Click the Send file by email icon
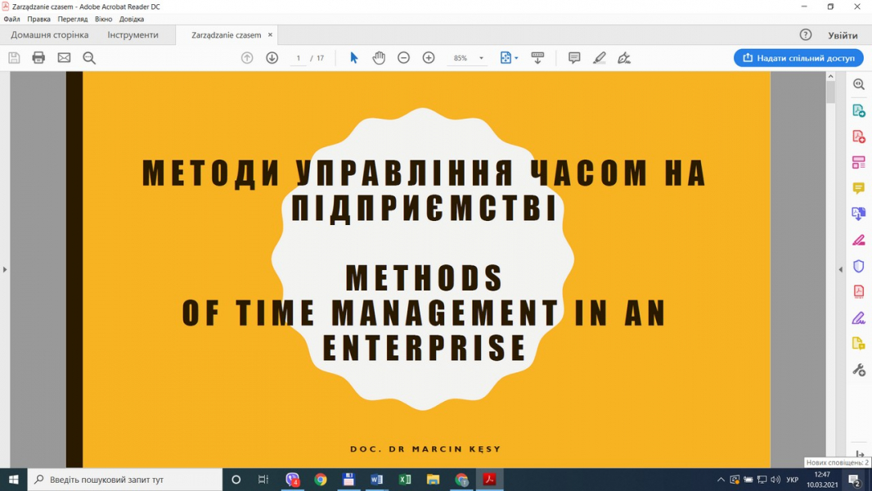The width and height of the screenshot is (872, 491). [64, 58]
